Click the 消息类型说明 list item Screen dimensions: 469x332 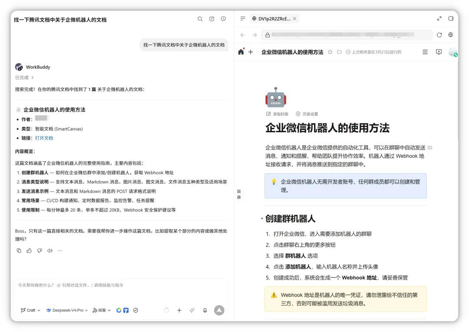(122, 182)
